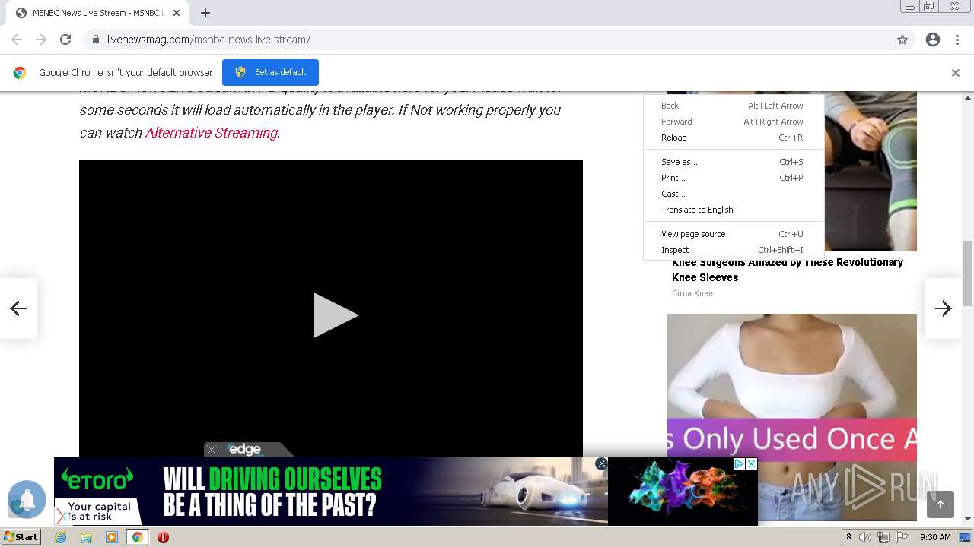The height and width of the screenshot is (547, 974).
Task: Click the network tray icon
Action: [x=883, y=537]
